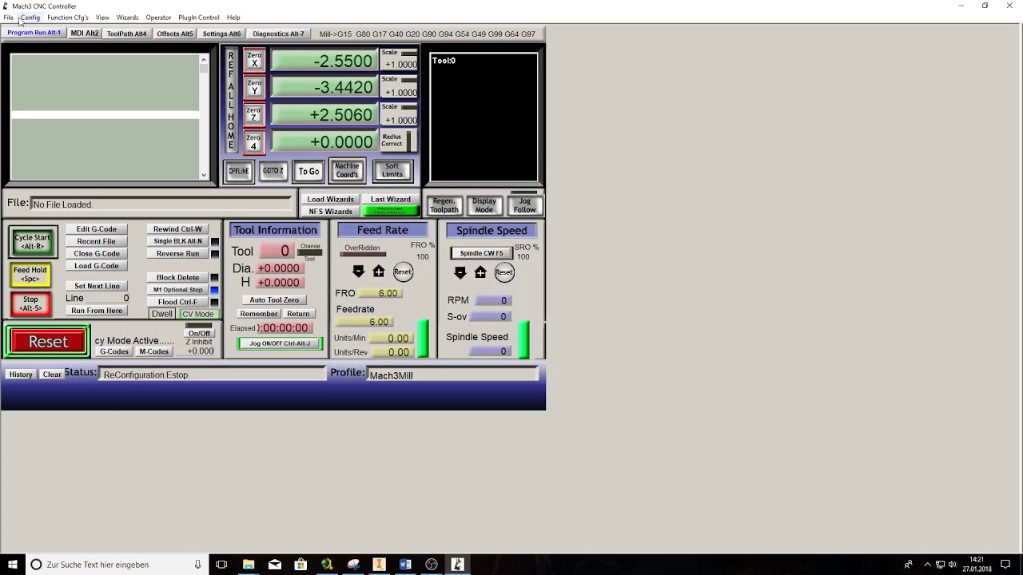Zero the Y axis DRO
Image resolution: width=1023 pixels, height=575 pixels.
254,87
